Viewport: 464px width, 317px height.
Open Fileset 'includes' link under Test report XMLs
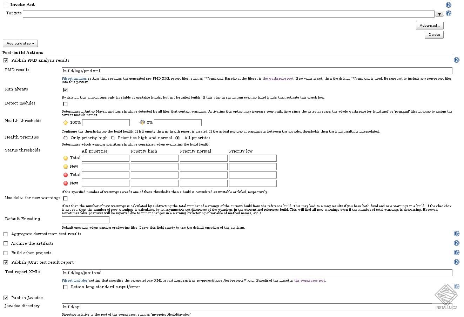[x=75, y=281]
